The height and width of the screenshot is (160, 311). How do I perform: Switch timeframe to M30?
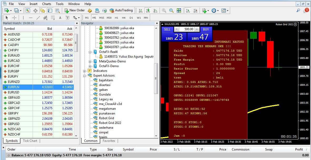pyautogui.click(x=109, y=18)
